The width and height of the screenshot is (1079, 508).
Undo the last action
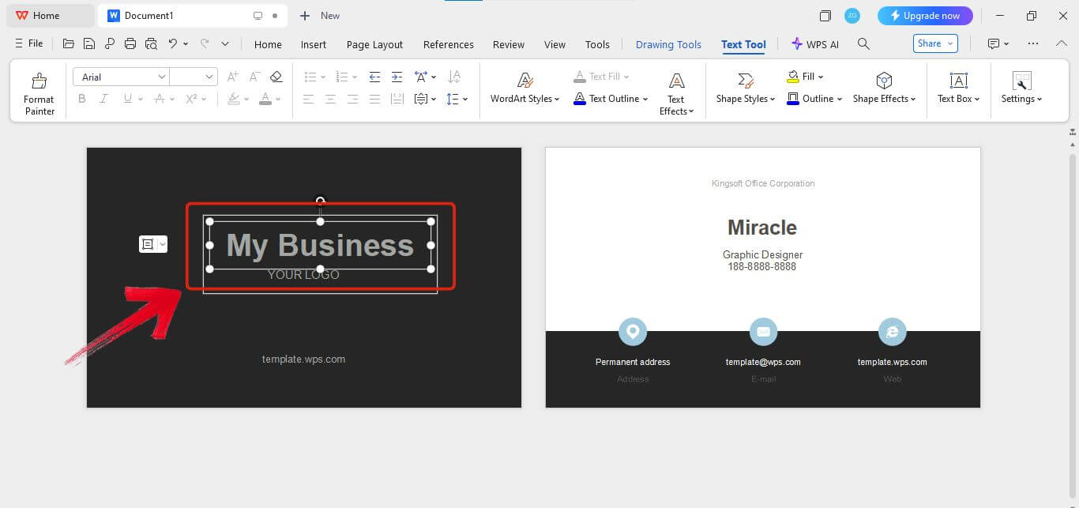(172, 44)
